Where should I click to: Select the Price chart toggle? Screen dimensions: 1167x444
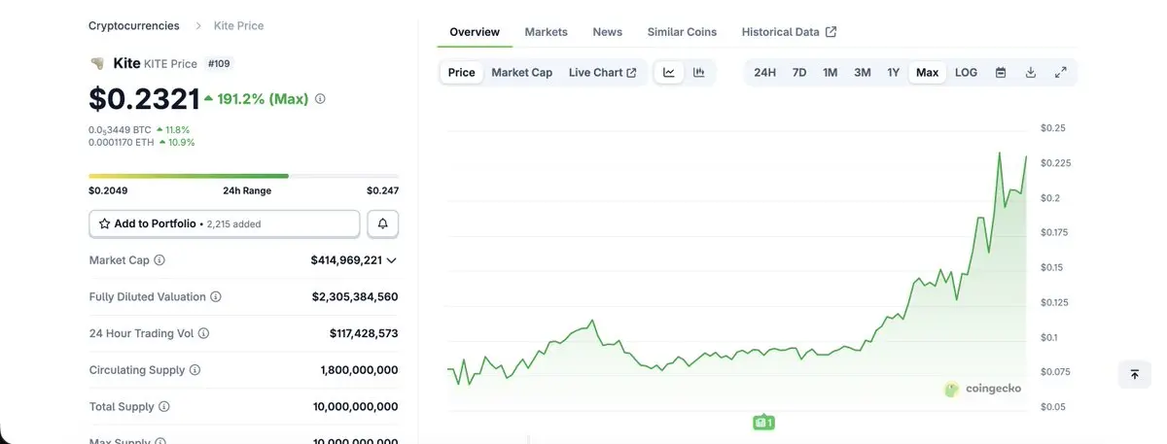pos(462,72)
